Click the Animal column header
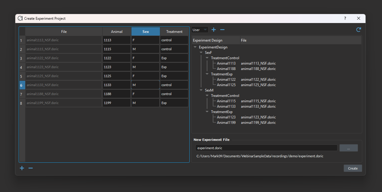This screenshot has width=382, height=192. (x=117, y=31)
